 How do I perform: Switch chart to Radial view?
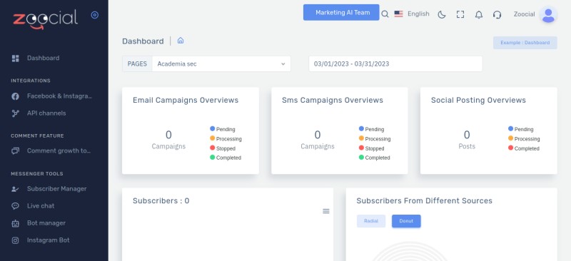[x=371, y=221]
